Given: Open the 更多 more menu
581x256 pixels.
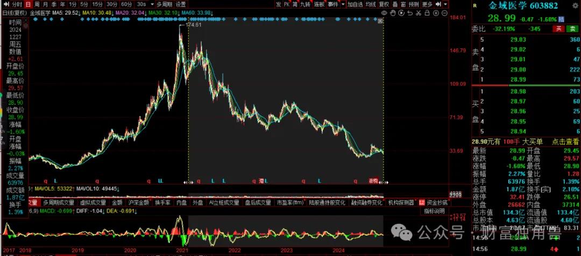Looking at the screenshot, I should (x=427, y=4).
